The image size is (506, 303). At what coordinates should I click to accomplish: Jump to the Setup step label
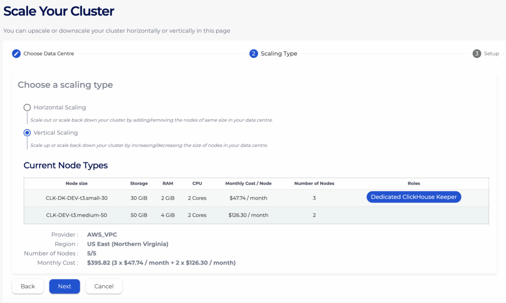pyautogui.click(x=491, y=53)
